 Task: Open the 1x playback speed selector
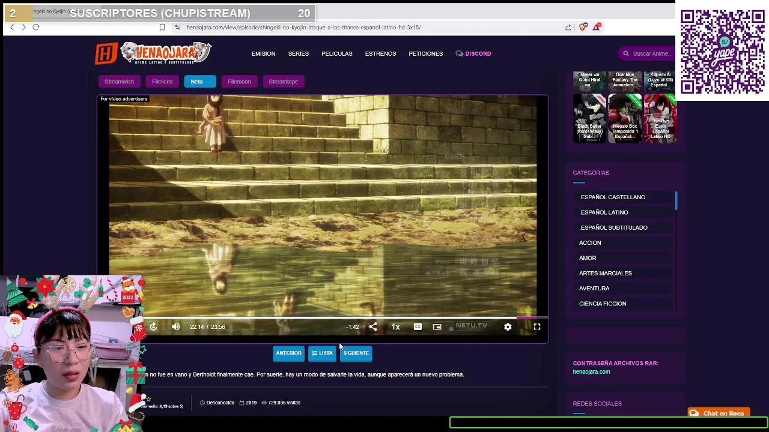point(395,326)
